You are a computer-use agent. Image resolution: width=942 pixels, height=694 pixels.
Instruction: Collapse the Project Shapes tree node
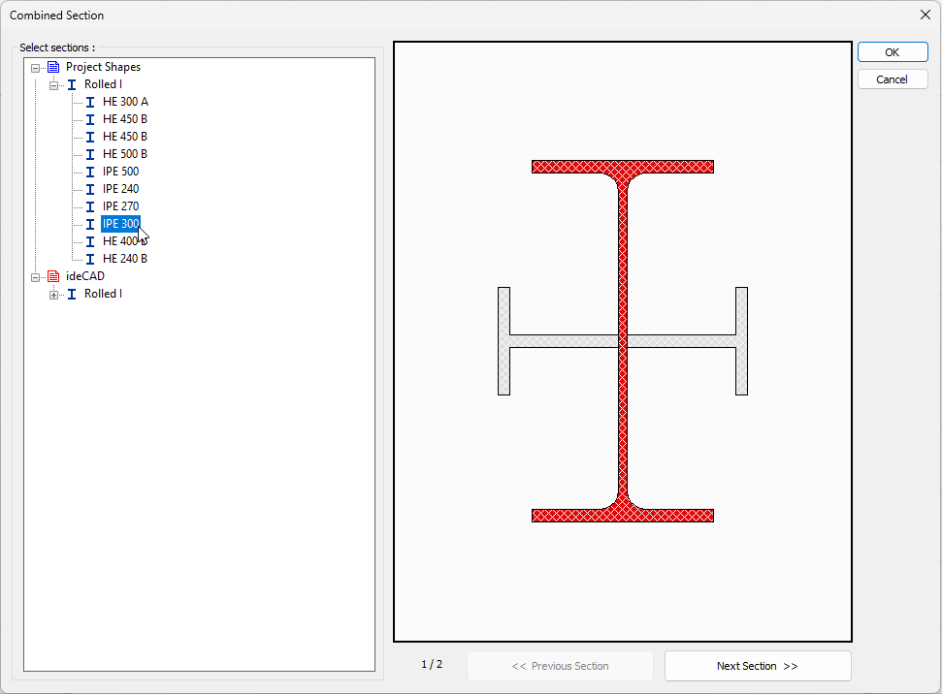tap(36, 68)
